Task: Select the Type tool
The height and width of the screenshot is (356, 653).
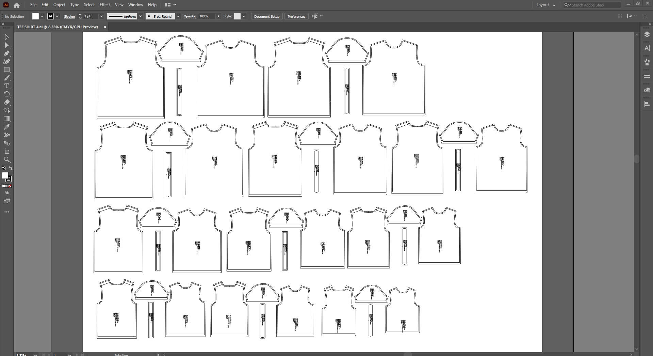Action: click(7, 86)
